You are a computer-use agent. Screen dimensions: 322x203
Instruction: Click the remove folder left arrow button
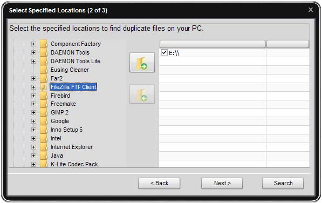(x=142, y=94)
